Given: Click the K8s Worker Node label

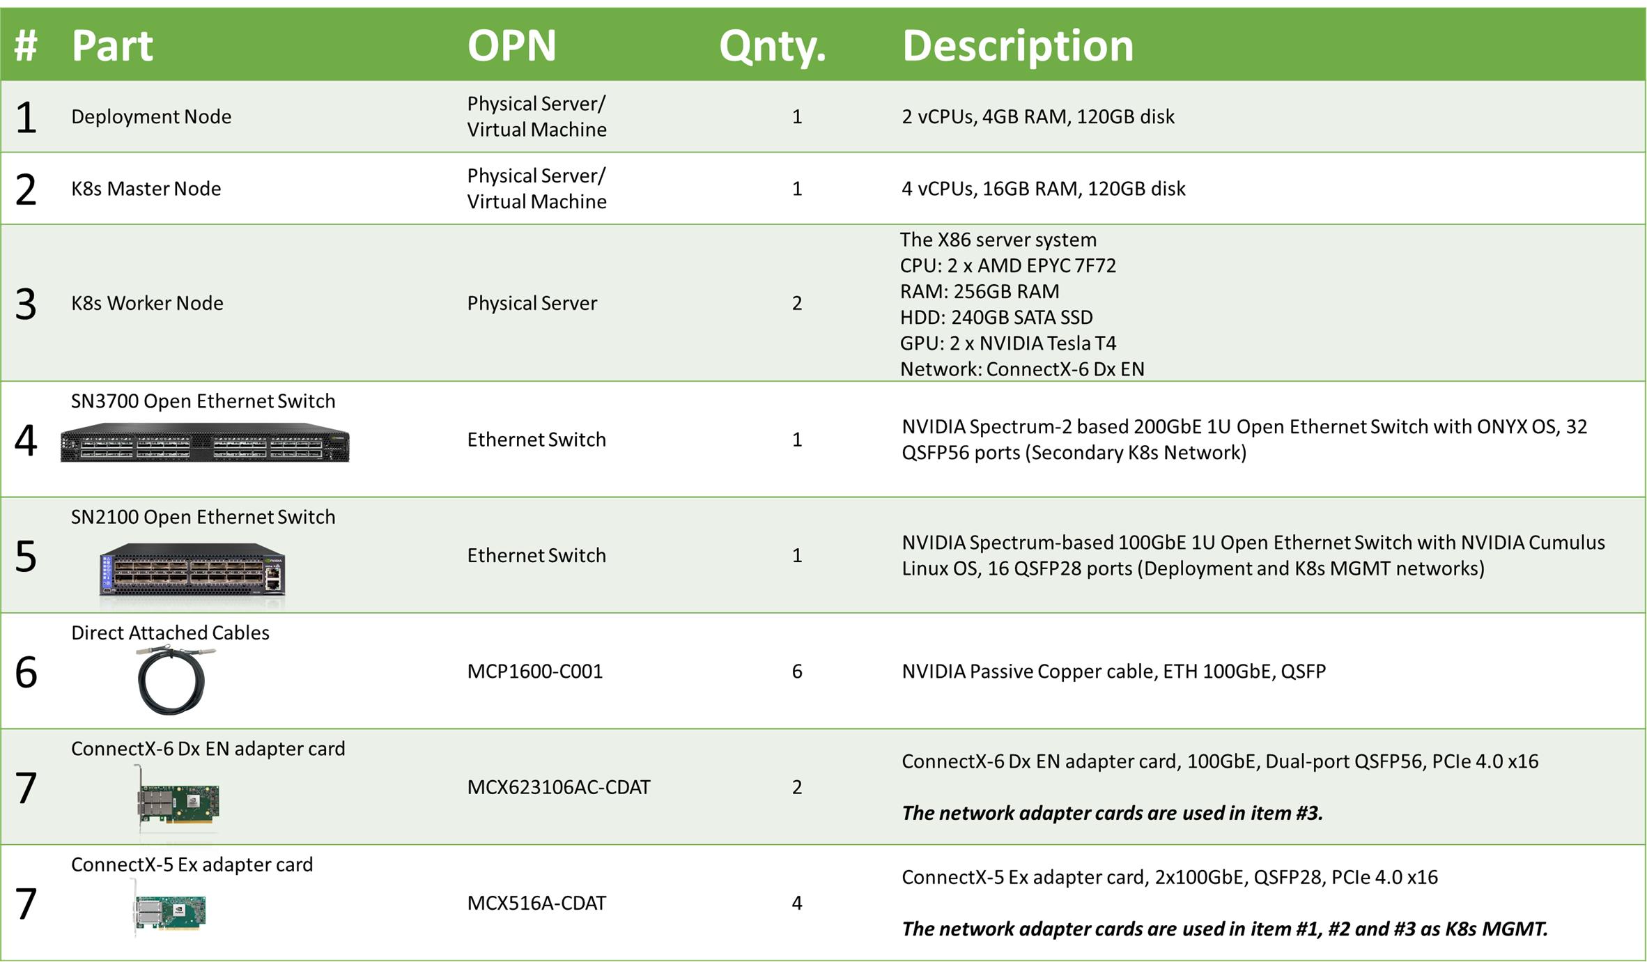Looking at the screenshot, I should click(x=147, y=303).
